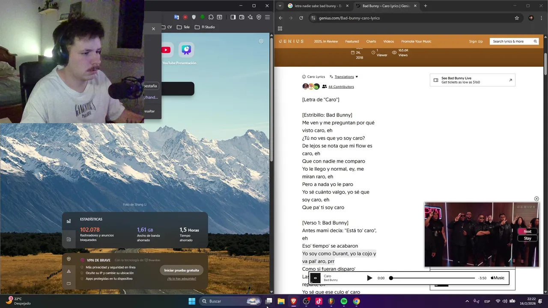Screen dimensions: 548x308
Task: Open the Fl Studio bookmarks folder
Action: [x=205, y=27]
